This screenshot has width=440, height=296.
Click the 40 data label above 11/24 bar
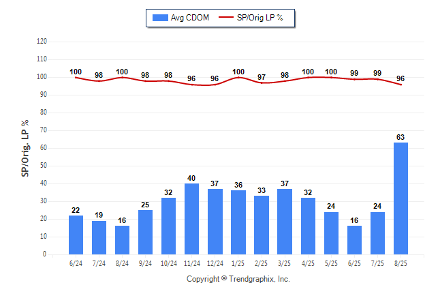pyautogui.click(x=191, y=178)
